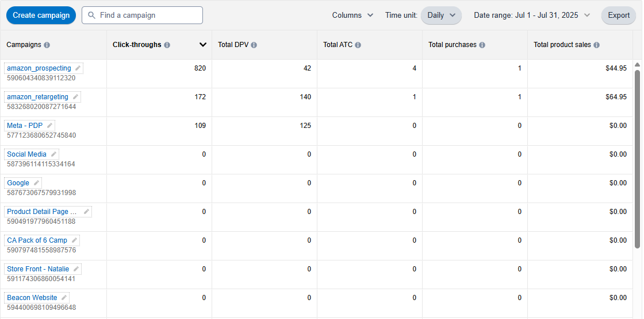Open the Daily time unit dropdown

click(441, 15)
